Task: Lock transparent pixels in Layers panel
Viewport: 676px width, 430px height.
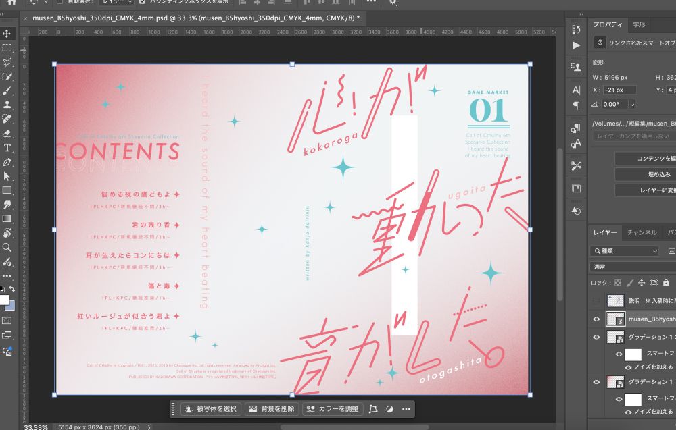Action: click(618, 283)
